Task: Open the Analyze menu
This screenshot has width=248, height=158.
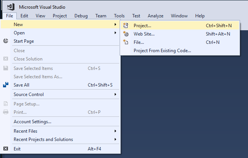Action: point(155,16)
